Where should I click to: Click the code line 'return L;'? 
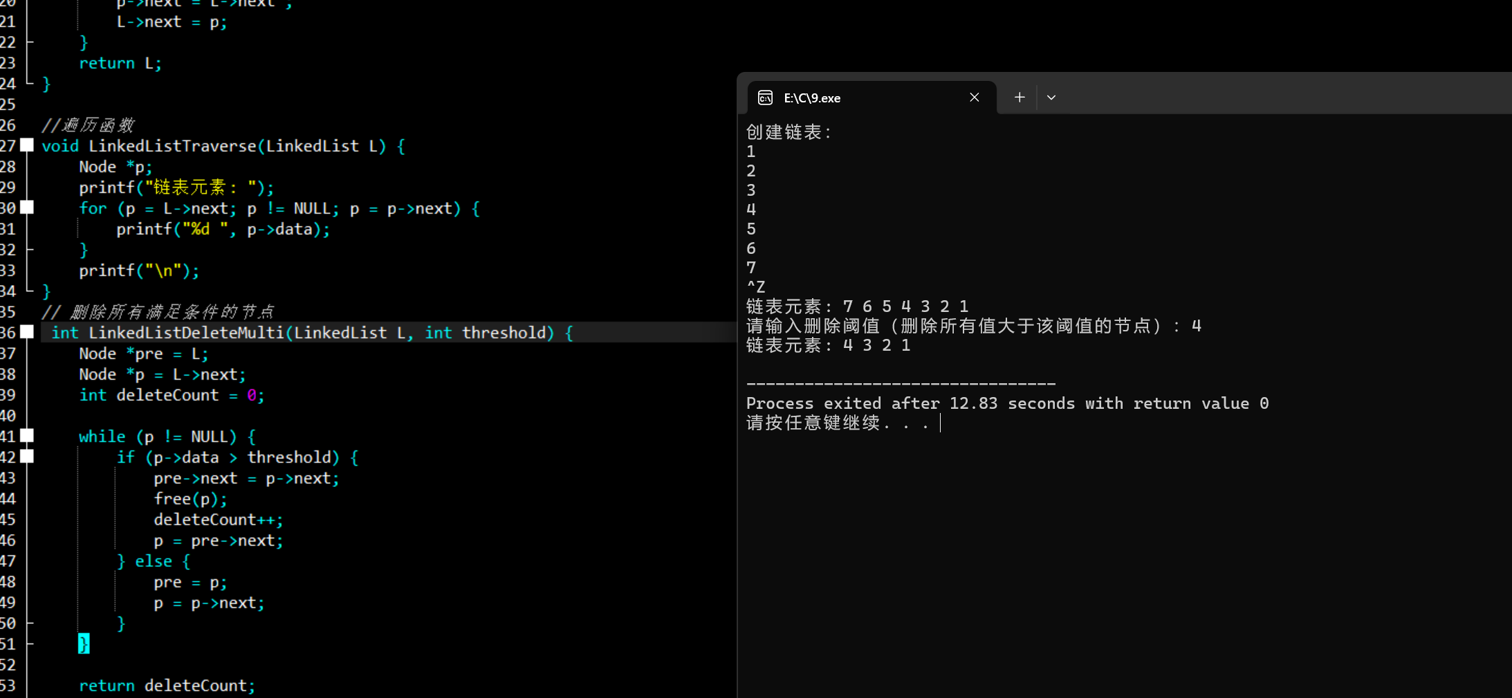point(120,64)
